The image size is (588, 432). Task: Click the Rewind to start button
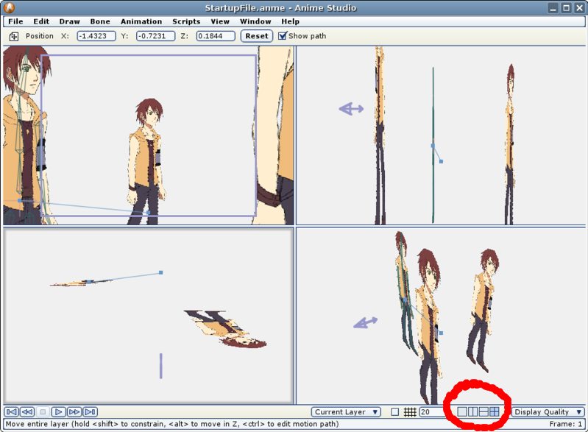click(11, 411)
